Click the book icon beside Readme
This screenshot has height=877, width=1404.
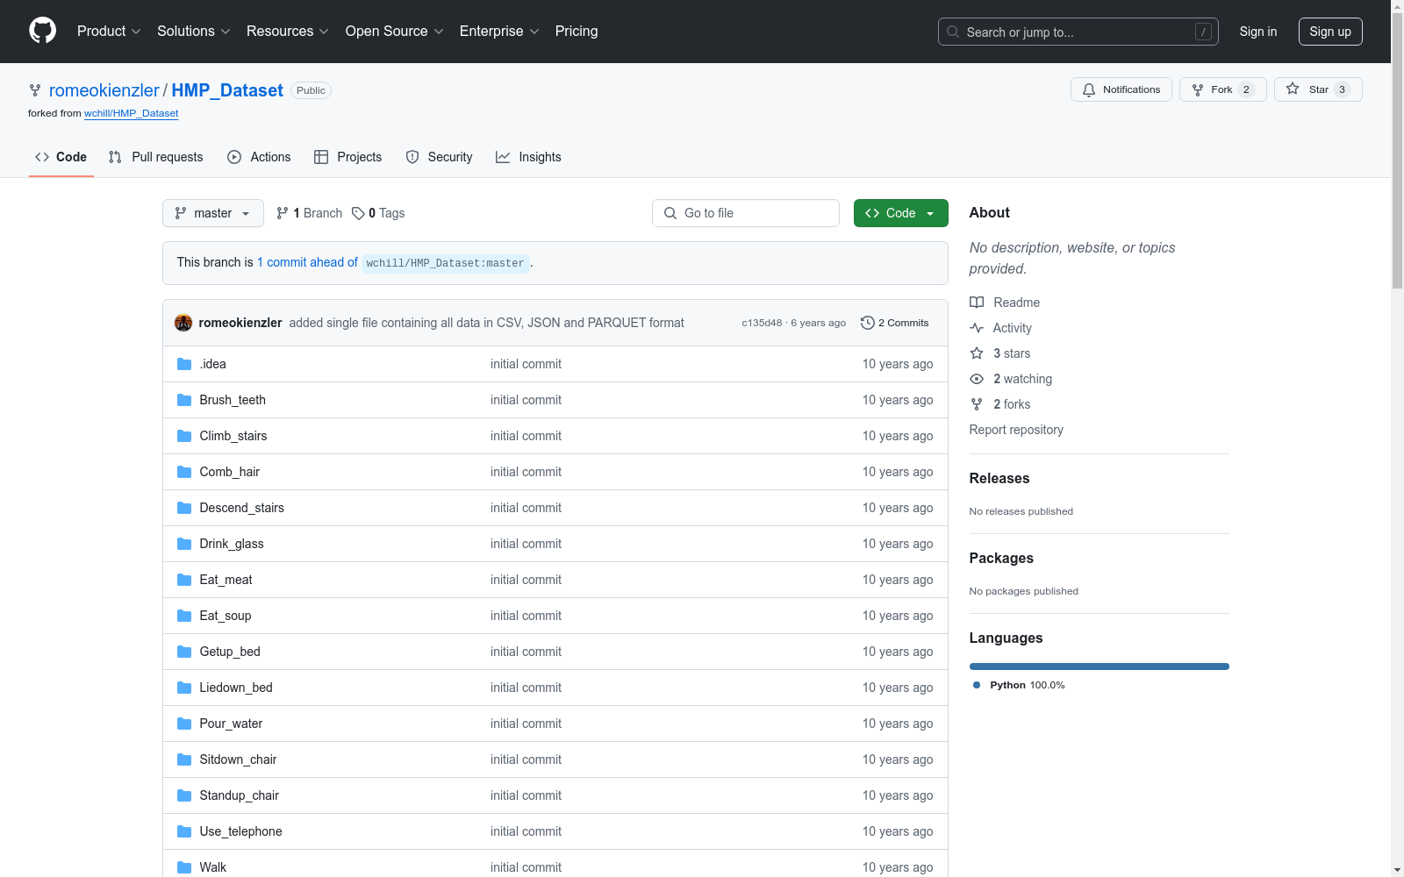(x=977, y=303)
